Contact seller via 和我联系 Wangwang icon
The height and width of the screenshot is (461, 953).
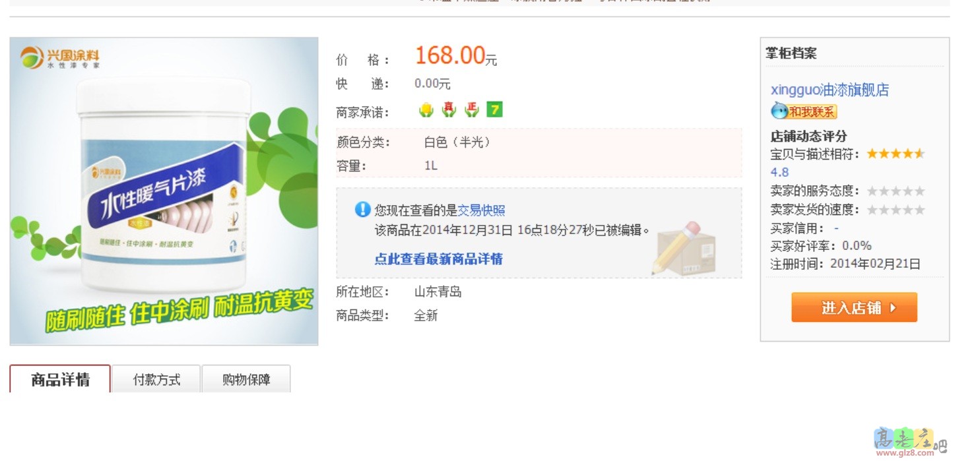point(804,111)
